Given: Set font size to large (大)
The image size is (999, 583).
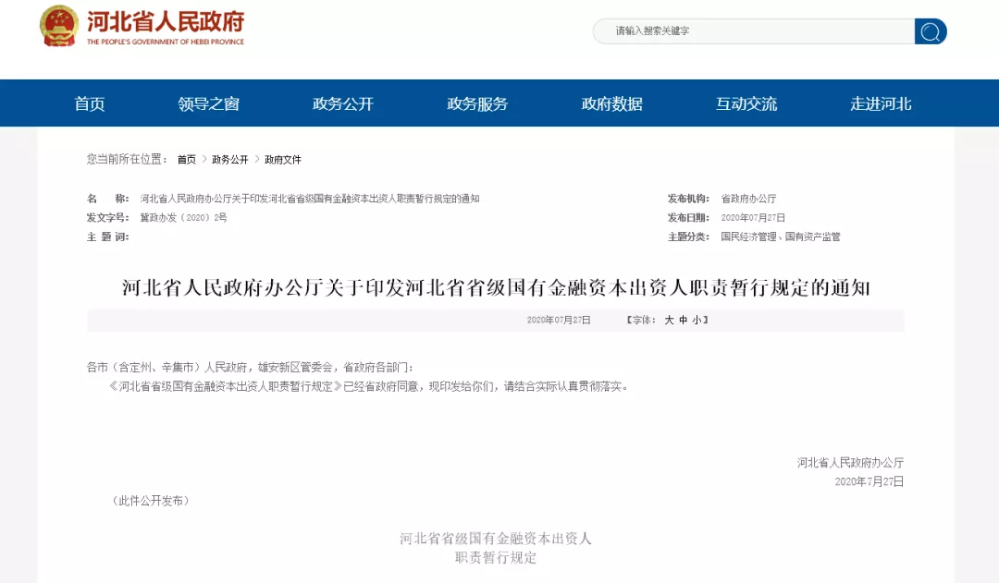Looking at the screenshot, I should point(669,320).
